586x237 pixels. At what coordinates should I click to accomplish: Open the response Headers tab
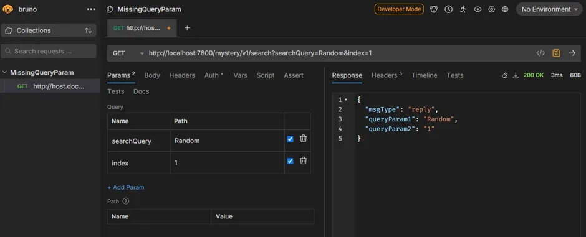[387, 75]
